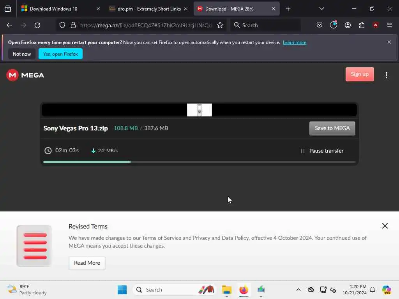This screenshot has width=399, height=299.
Task: Click the Not now button
Action: click(22, 54)
